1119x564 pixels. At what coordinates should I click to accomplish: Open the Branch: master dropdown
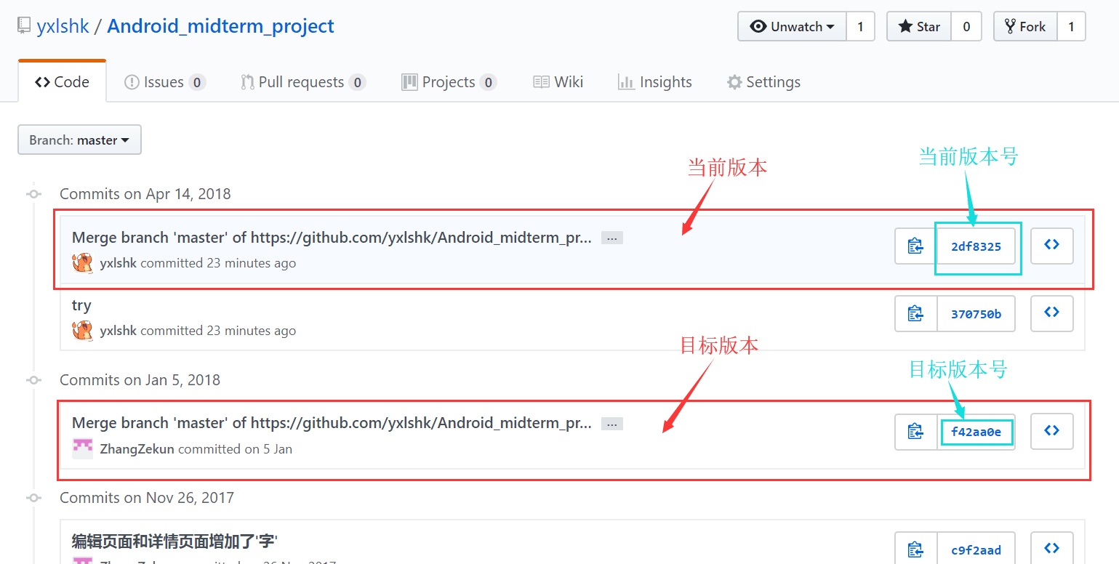tap(79, 140)
